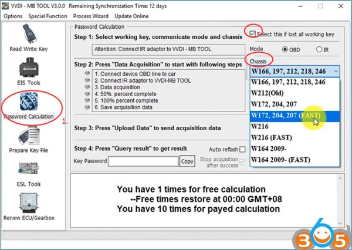
Task: Open ESL Tools from the sidebar
Action: [29, 174]
